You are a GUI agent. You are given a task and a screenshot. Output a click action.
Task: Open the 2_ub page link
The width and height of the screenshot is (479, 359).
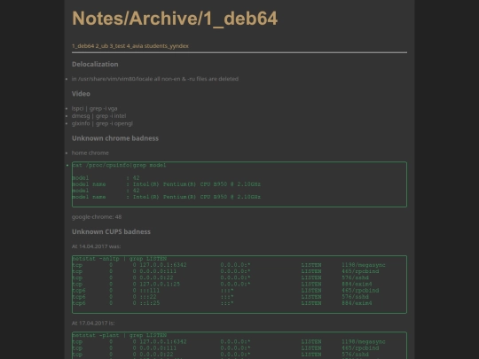[102, 46]
